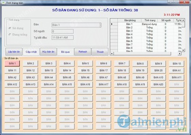This screenshot has height=135, width=191.
Task: Click the 'BÀN A2' table button
Action: click(12, 77)
